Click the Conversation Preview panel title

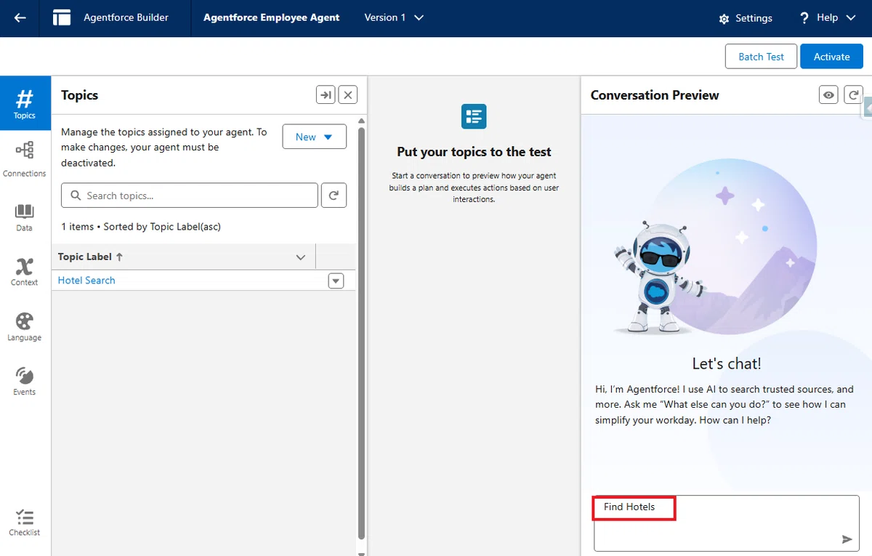[655, 95]
